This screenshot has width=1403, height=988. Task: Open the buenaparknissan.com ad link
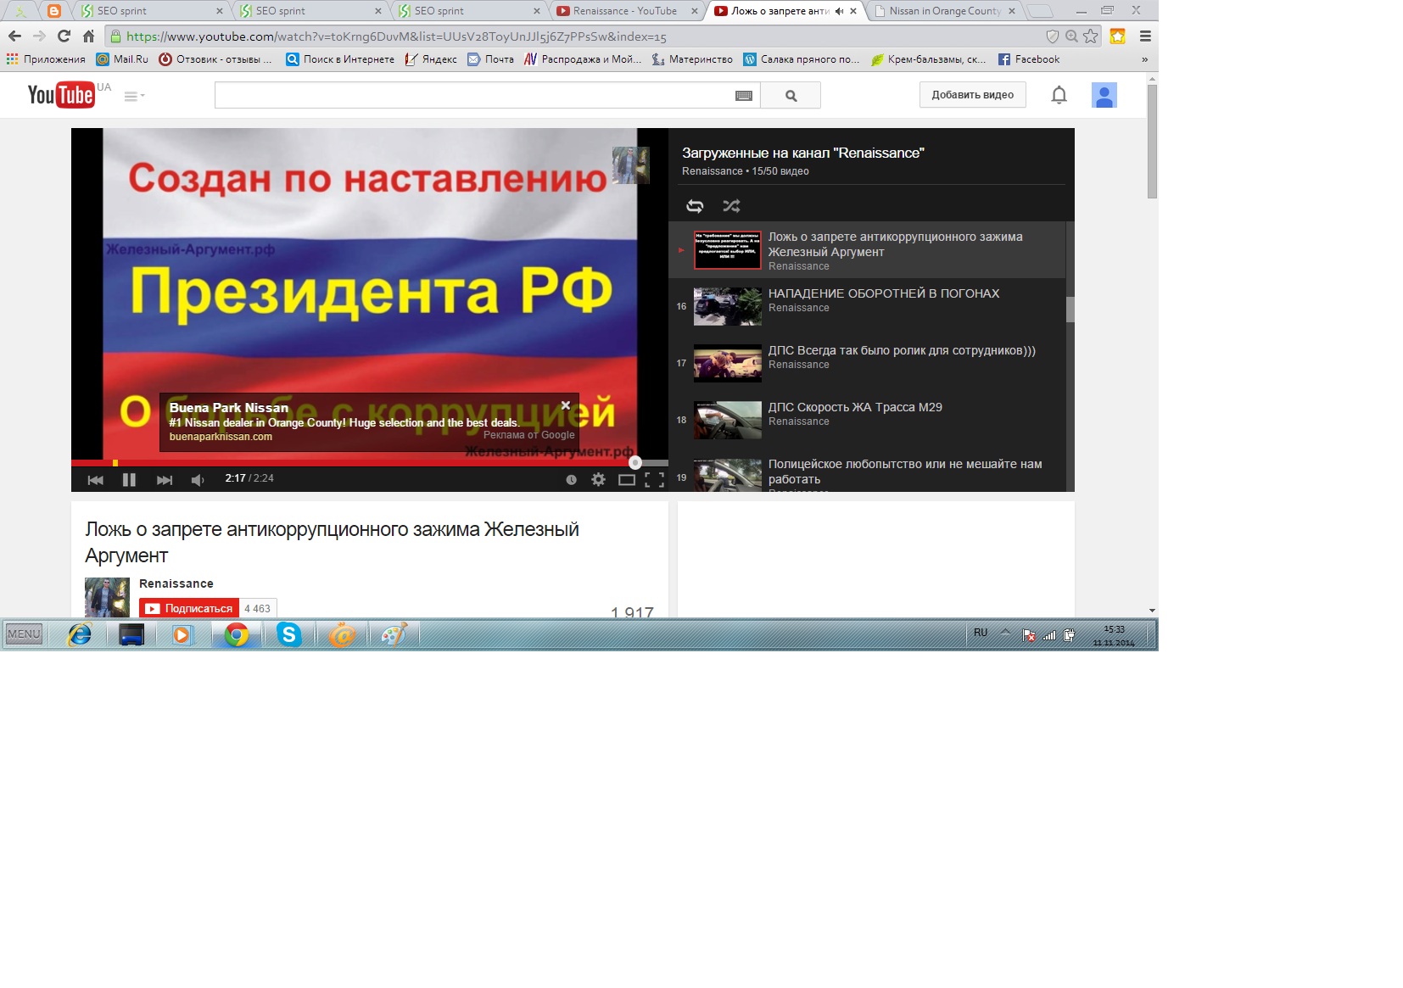pyautogui.click(x=221, y=437)
